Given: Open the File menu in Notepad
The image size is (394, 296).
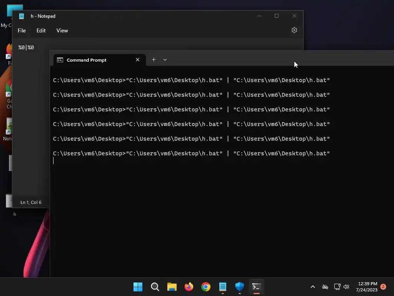Looking at the screenshot, I should 22,30.
